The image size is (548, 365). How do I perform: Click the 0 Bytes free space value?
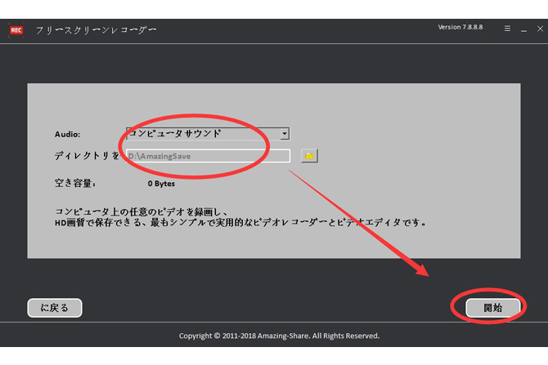(161, 184)
